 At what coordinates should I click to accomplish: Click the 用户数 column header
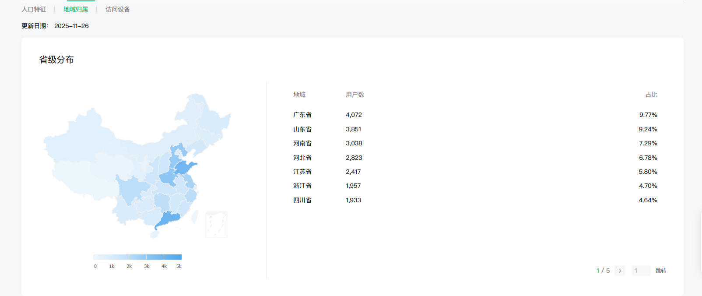coord(355,95)
